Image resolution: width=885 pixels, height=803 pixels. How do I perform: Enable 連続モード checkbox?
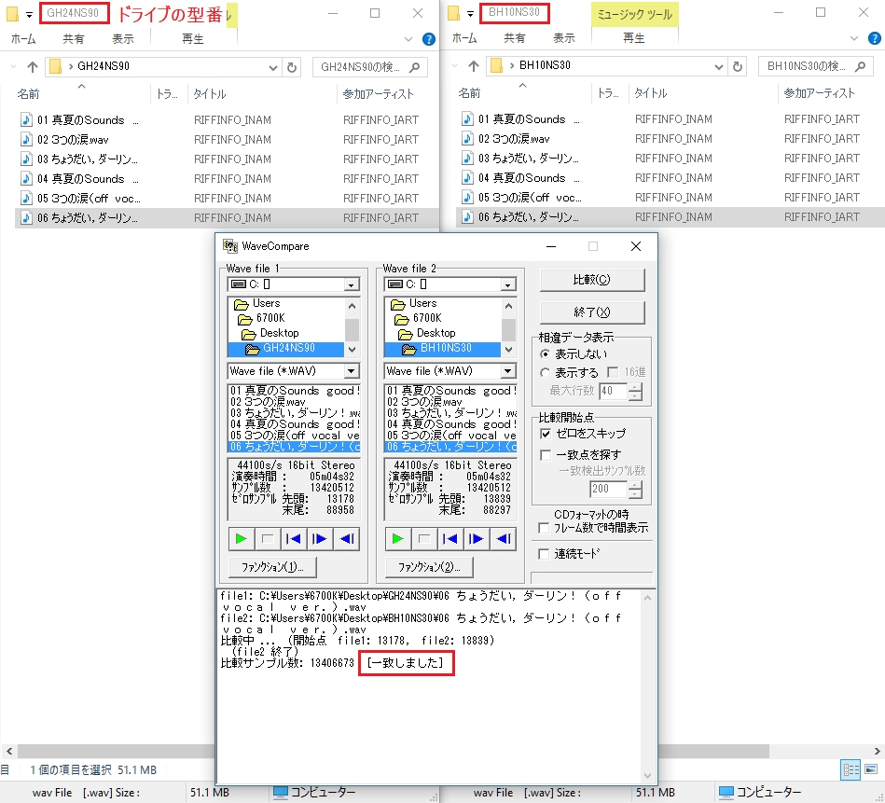click(x=544, y=554)
